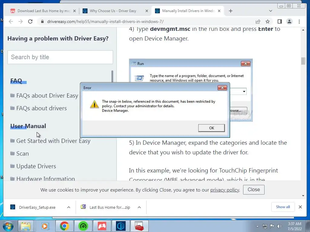Open the Chrome profile avatar

(289, 21)
